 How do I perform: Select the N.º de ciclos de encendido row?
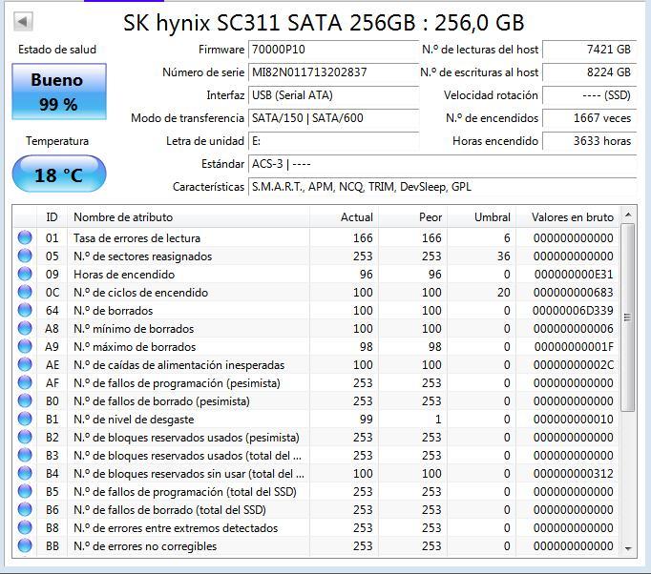point(316,293)
